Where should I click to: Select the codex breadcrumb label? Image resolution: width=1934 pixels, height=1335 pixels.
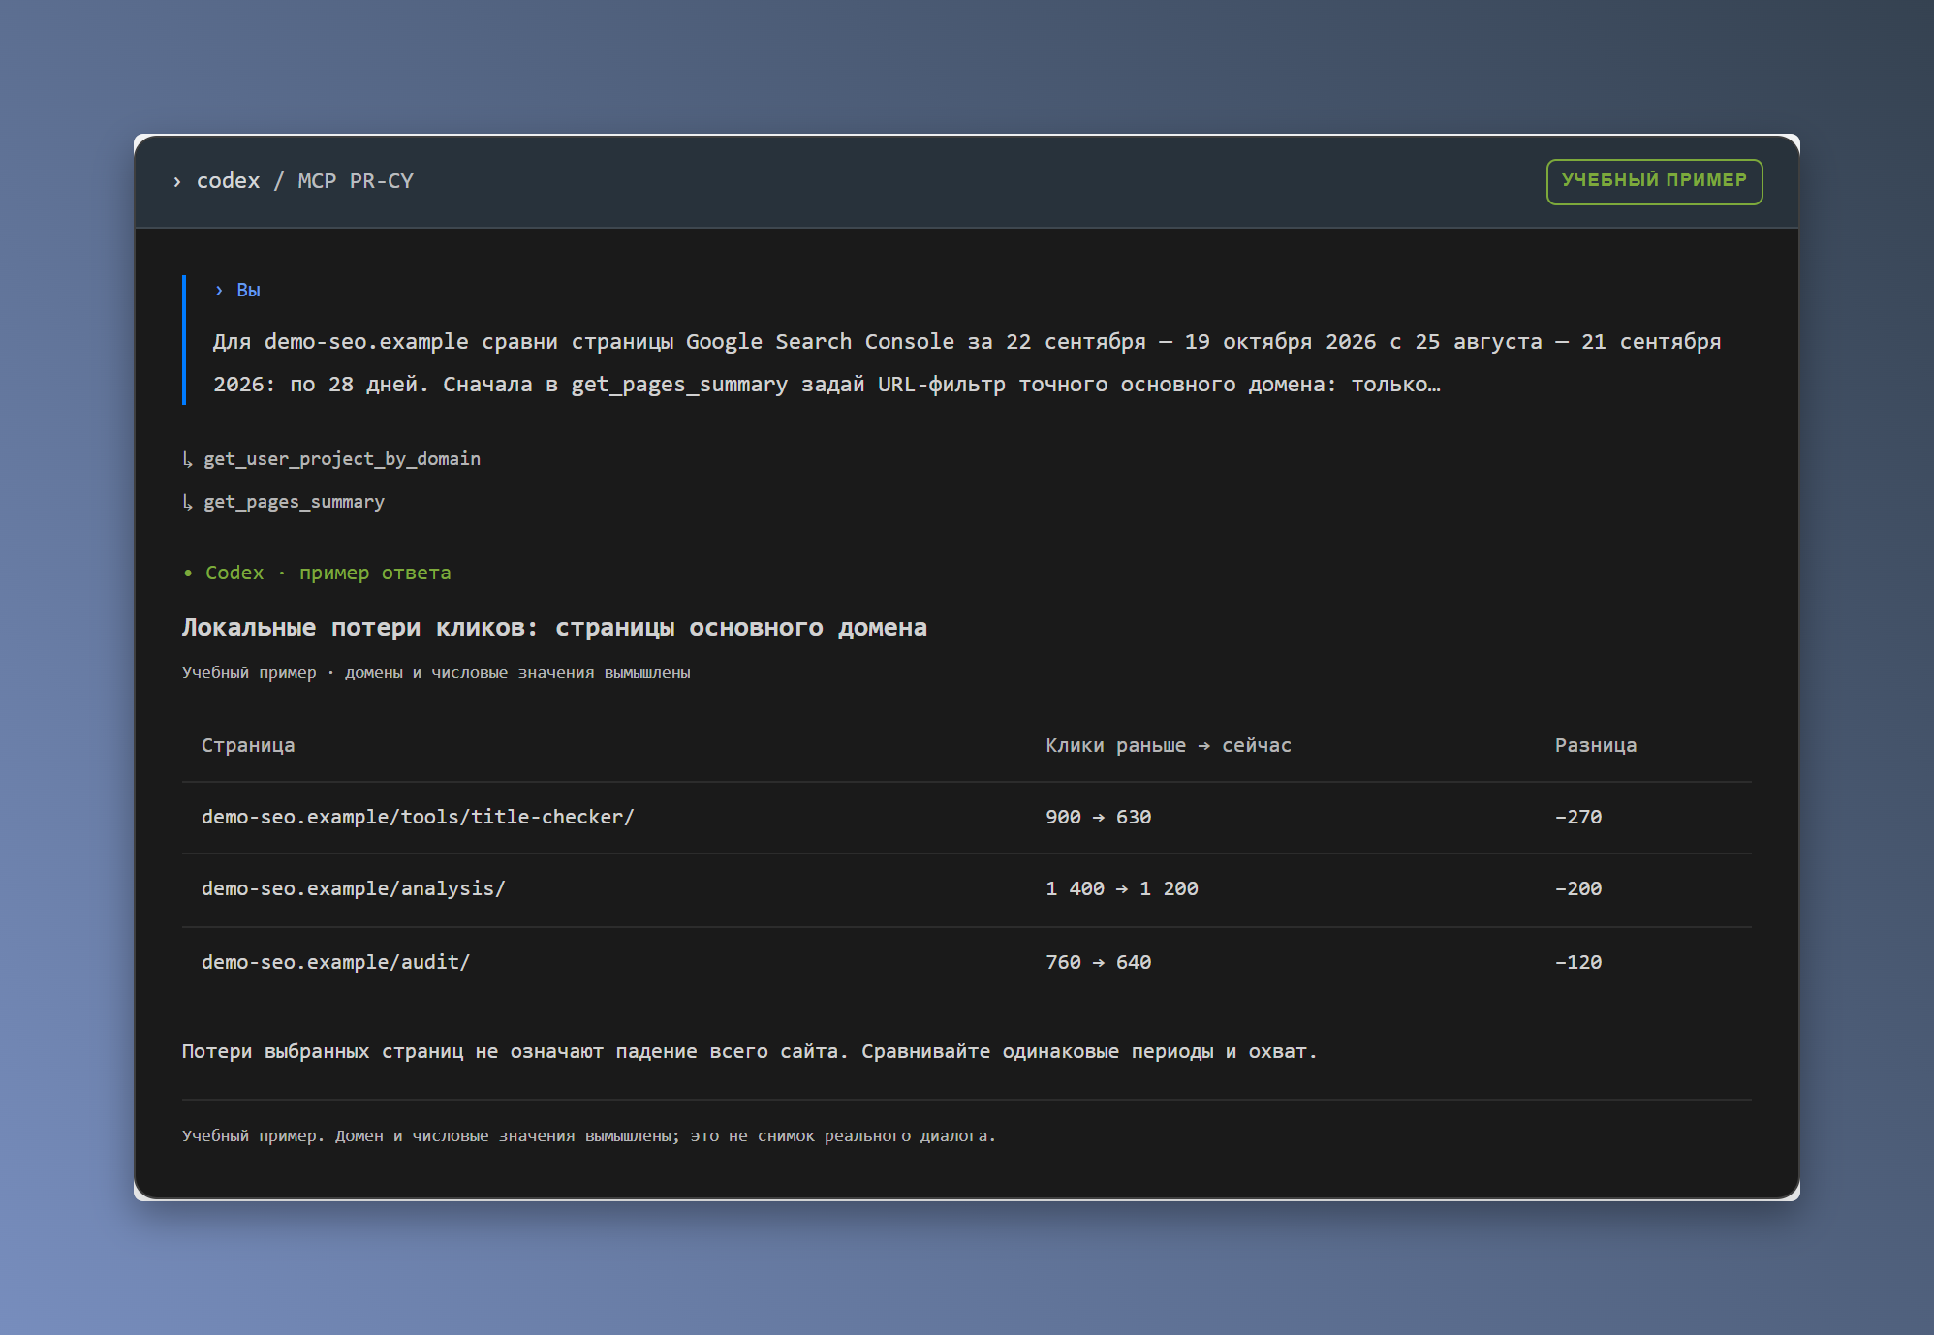point(228,181)
